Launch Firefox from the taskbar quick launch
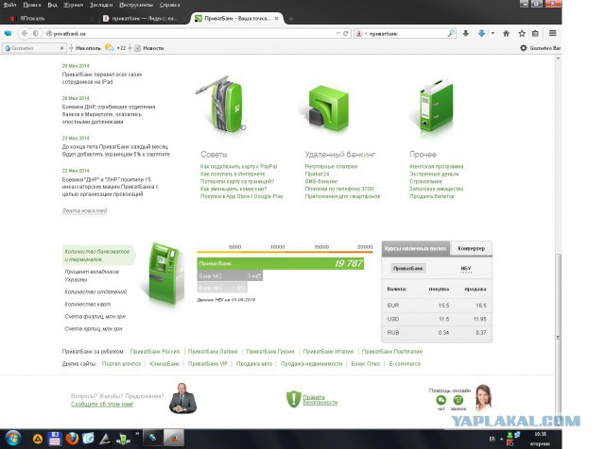 point(72,439)
